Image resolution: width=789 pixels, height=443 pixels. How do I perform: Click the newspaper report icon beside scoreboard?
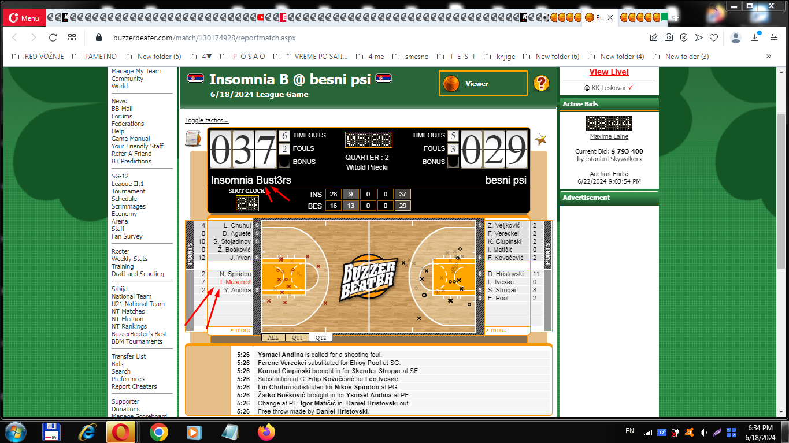(192, 139)
